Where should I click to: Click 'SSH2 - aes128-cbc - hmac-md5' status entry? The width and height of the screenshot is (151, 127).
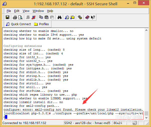point(87,123)
